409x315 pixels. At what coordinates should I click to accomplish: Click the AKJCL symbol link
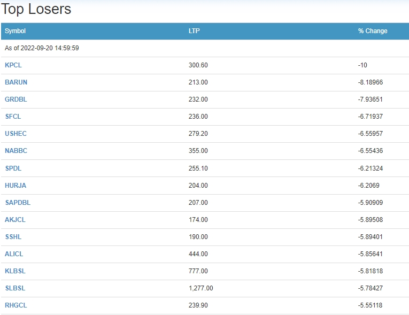coord(15,220)
